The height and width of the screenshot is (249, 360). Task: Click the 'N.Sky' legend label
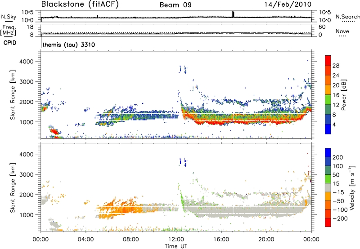pos(9,17)
